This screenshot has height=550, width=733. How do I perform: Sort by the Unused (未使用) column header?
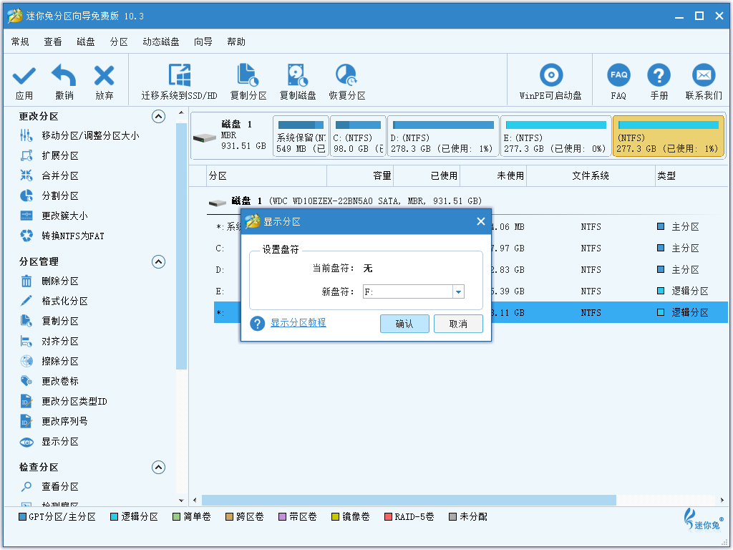(493, 176)
